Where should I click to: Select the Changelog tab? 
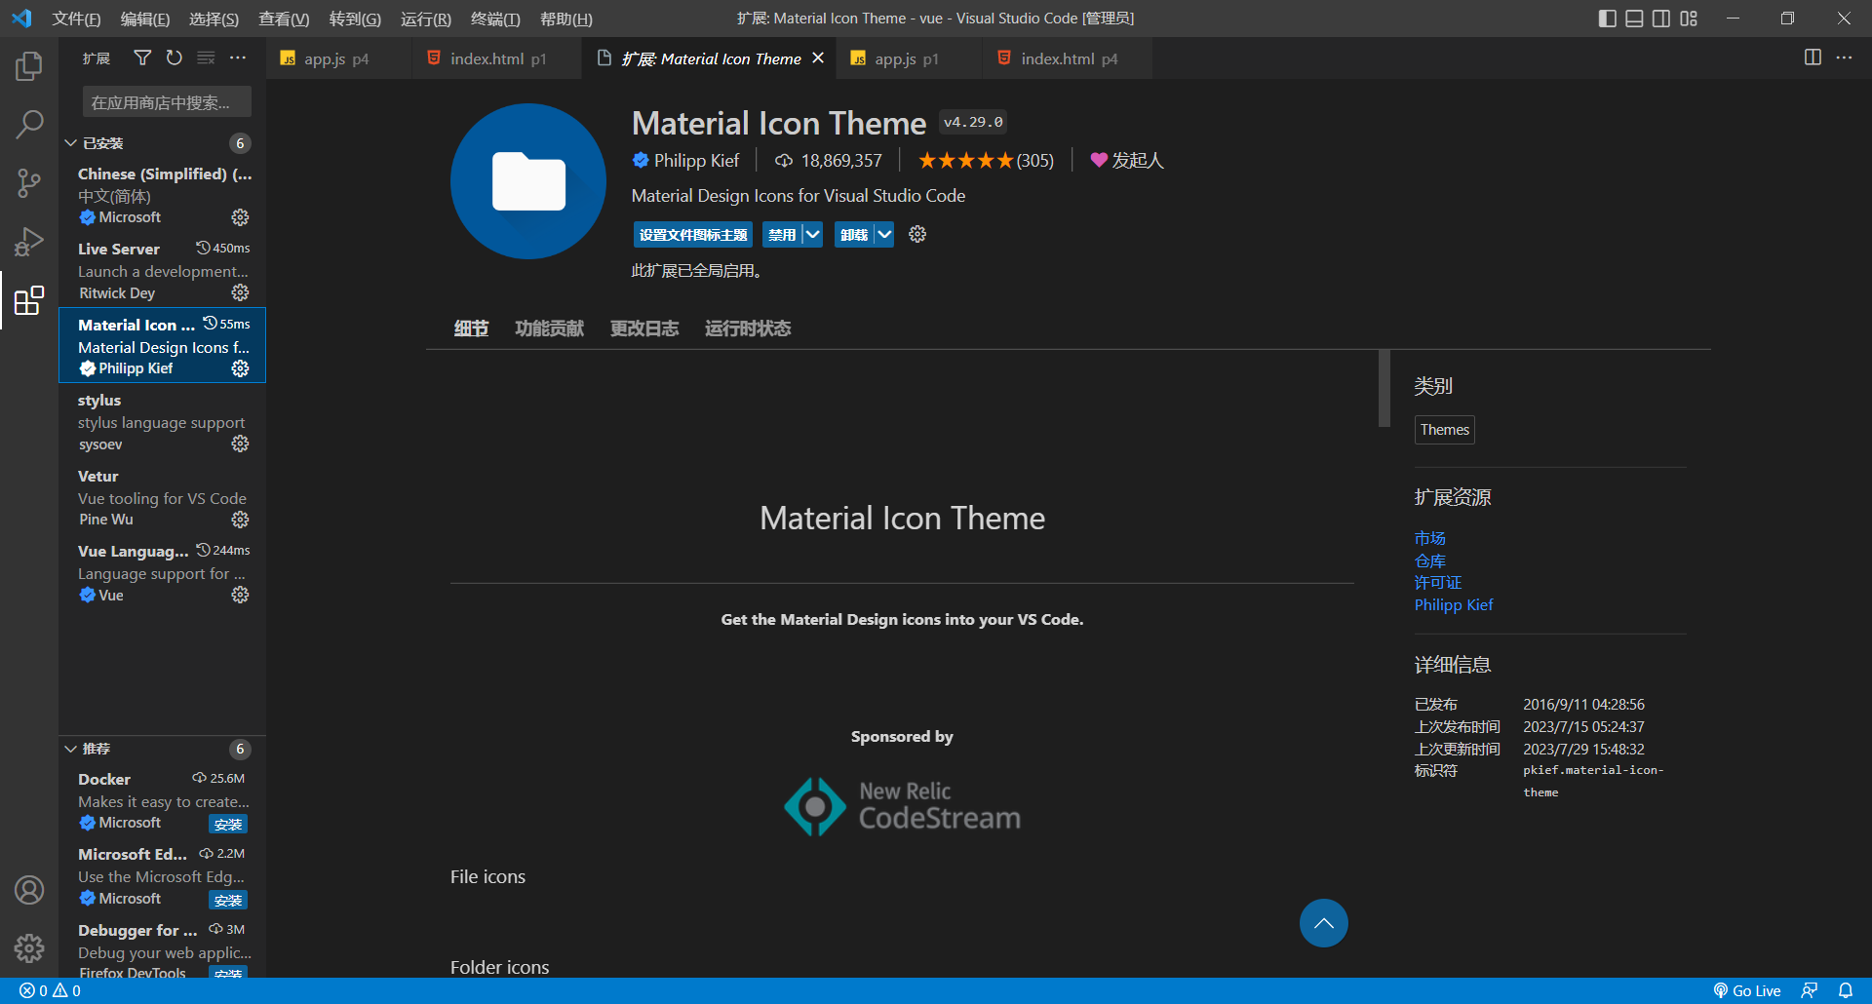(x=644, y=328)
